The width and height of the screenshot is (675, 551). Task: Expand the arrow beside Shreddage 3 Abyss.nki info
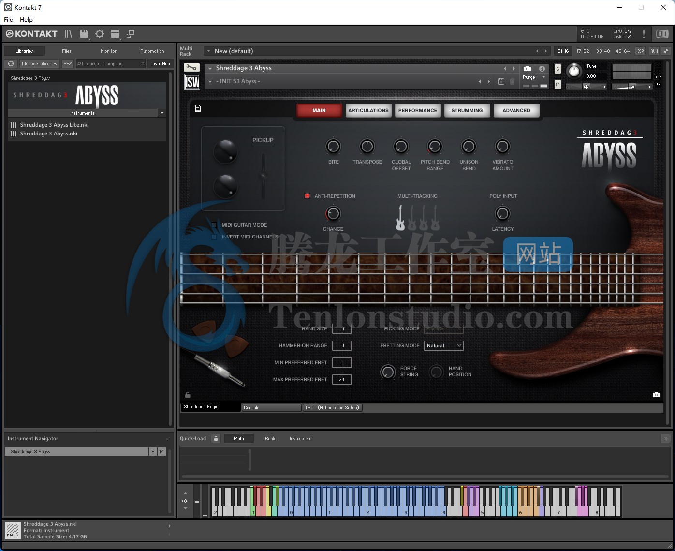(x=169, y=526)
